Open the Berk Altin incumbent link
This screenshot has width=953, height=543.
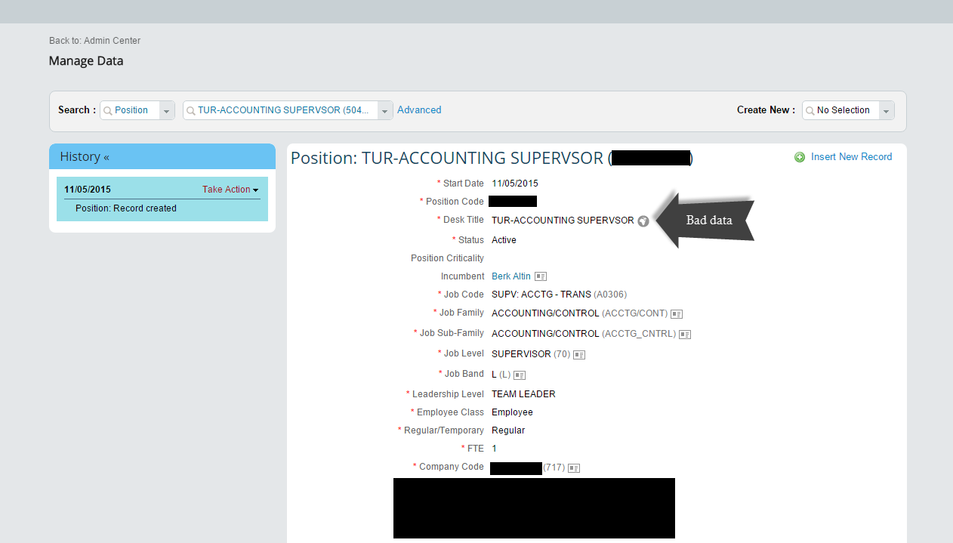(x=511, y=276)
